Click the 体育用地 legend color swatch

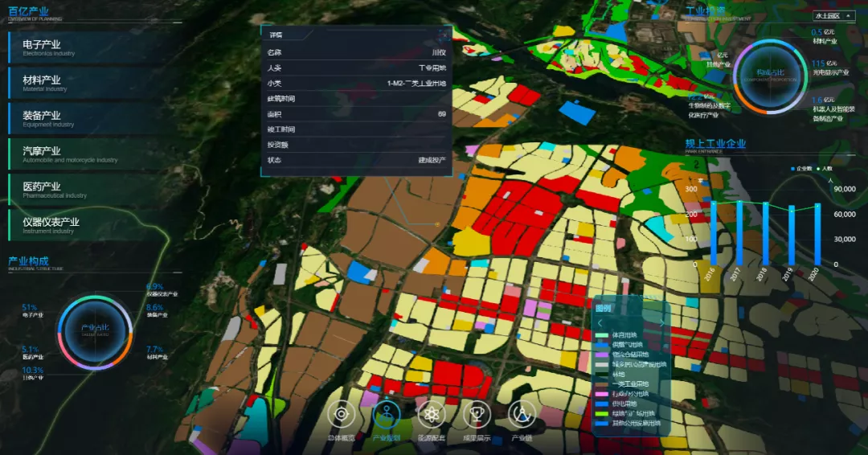point(602,335)
